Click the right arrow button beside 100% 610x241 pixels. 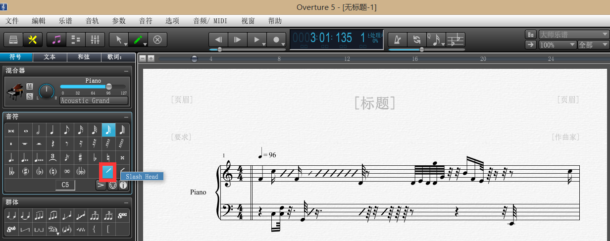click(x=531, y=45)
